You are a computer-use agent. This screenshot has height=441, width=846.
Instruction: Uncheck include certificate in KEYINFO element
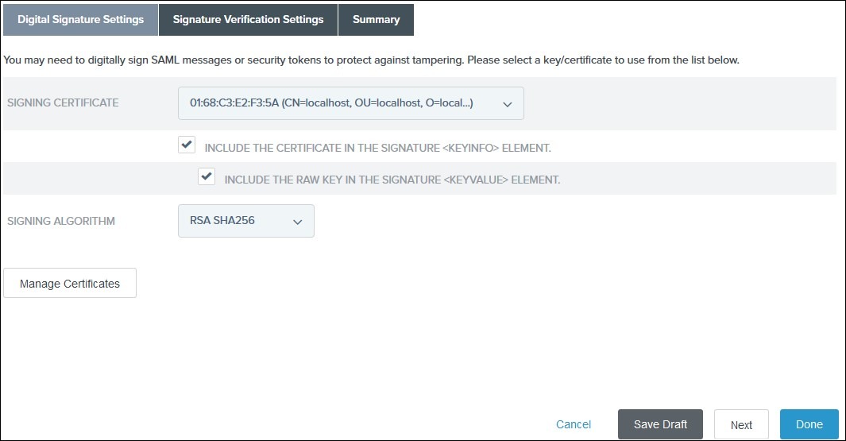[x=187, y=145]
